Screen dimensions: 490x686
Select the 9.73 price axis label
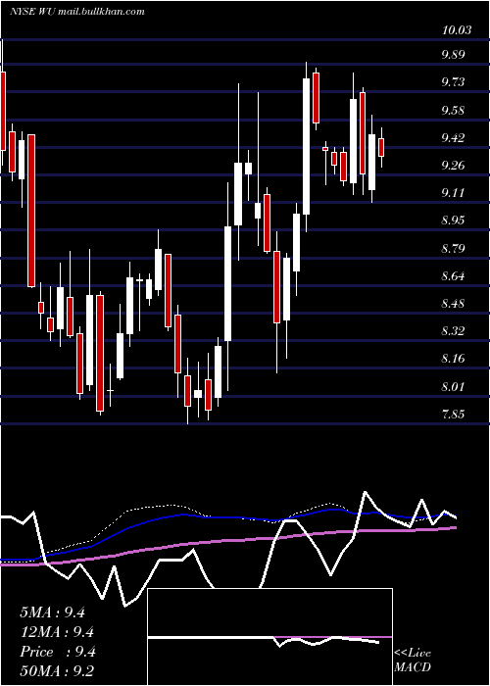tap(453, 82)
